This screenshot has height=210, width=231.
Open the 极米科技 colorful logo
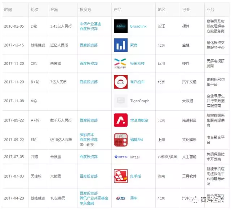point(121,64)
